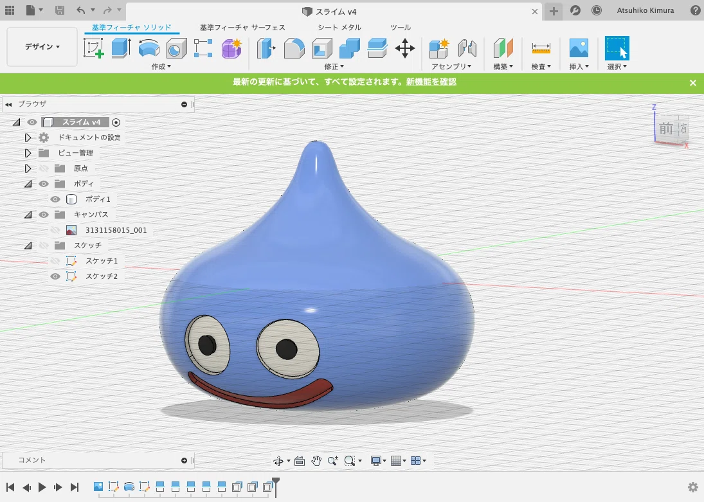The height and width of the screenshot is (502, 704).
Task: Hide スケッチ2 using its eye icon
Action: click(55, 276)
